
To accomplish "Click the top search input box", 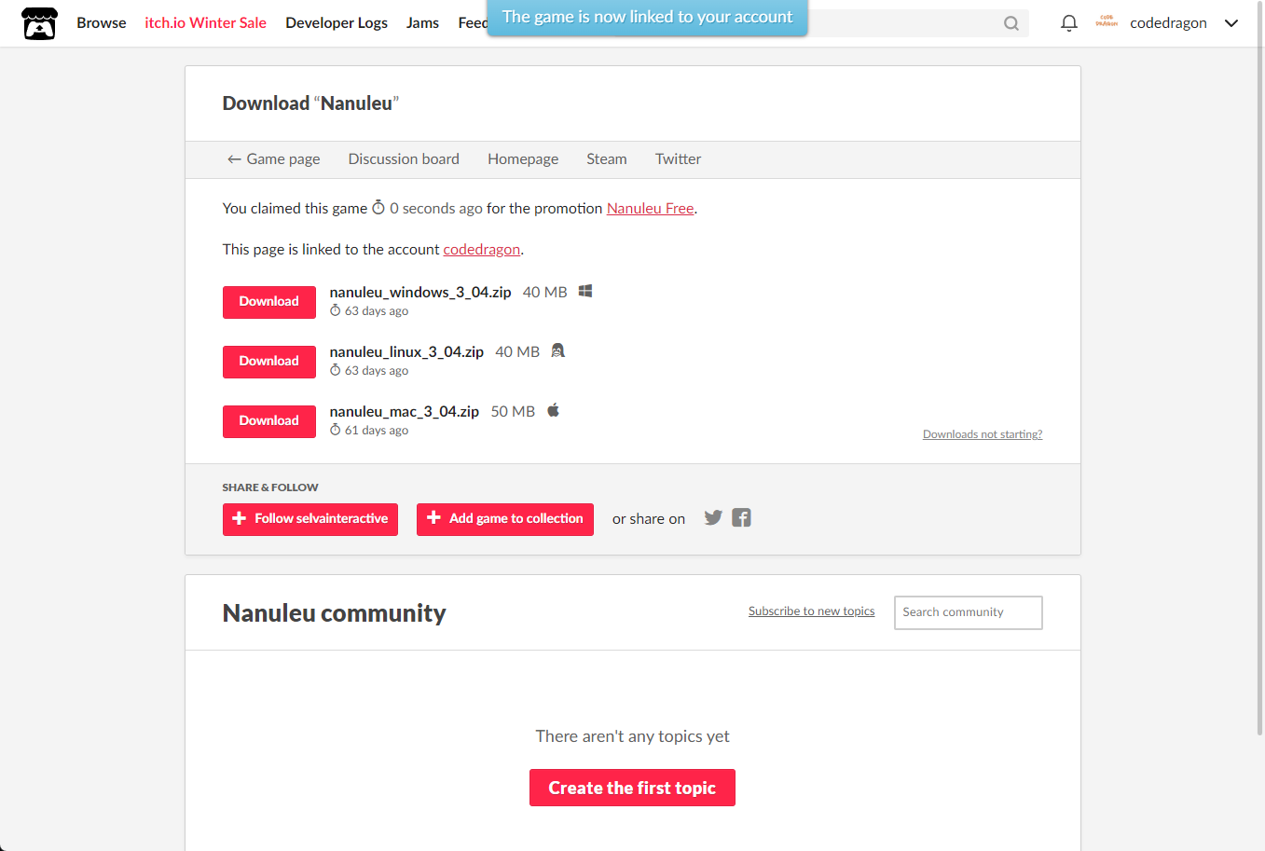I will [904, 23].
